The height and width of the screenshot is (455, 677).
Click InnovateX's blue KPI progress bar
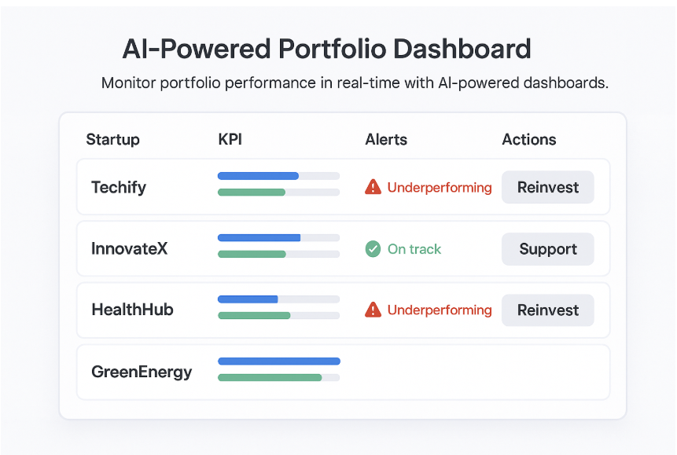(278, 237)
